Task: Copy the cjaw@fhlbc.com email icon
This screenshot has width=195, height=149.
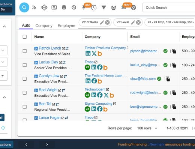Action: pos(168,79)
